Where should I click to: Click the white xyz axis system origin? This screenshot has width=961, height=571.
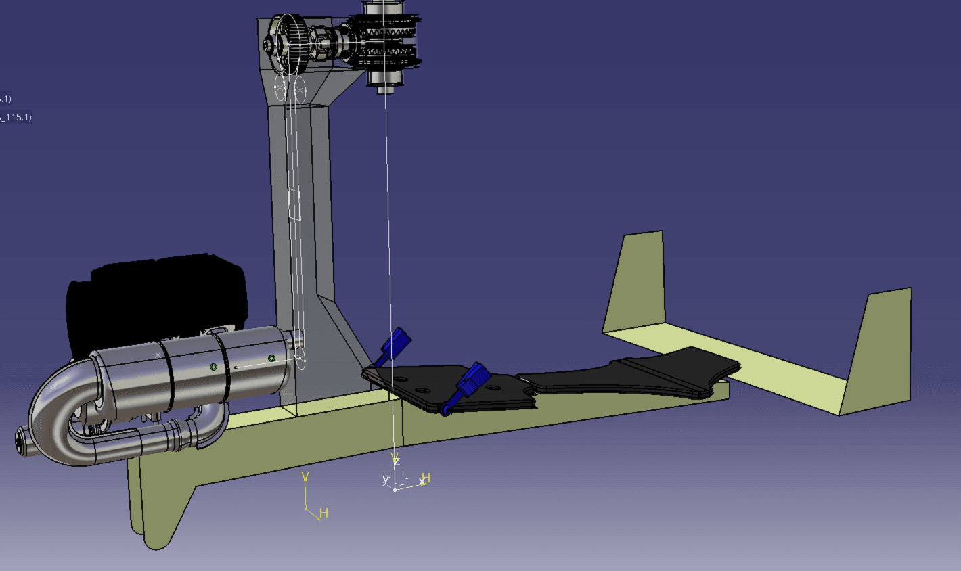click(x=395, y=488)
